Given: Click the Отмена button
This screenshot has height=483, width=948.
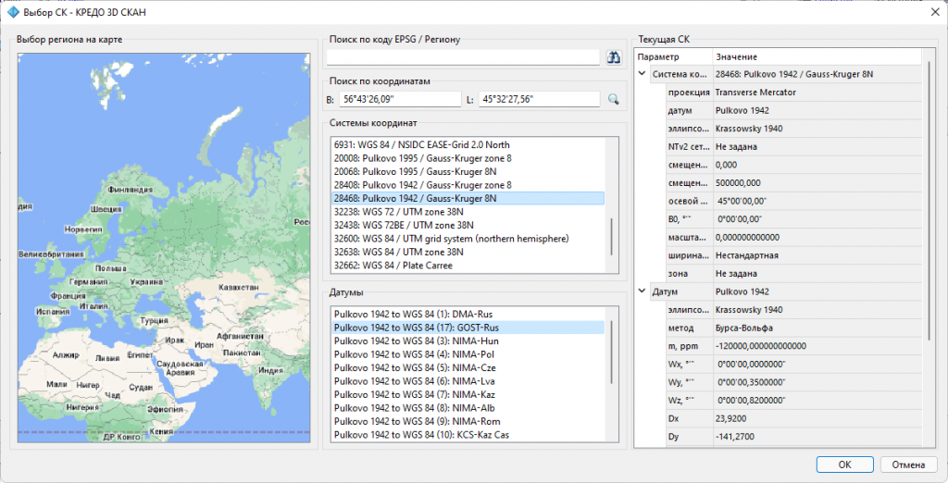Looking at the screenshot, I should point(909,464).
